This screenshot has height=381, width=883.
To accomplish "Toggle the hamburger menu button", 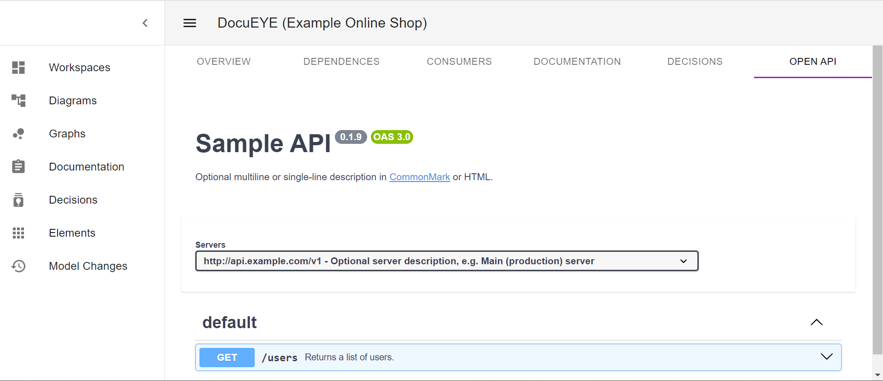I will [x=190, y=23].
